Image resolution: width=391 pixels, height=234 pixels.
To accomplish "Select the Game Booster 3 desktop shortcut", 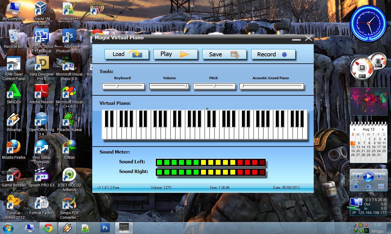I will (x=14, y=179).
